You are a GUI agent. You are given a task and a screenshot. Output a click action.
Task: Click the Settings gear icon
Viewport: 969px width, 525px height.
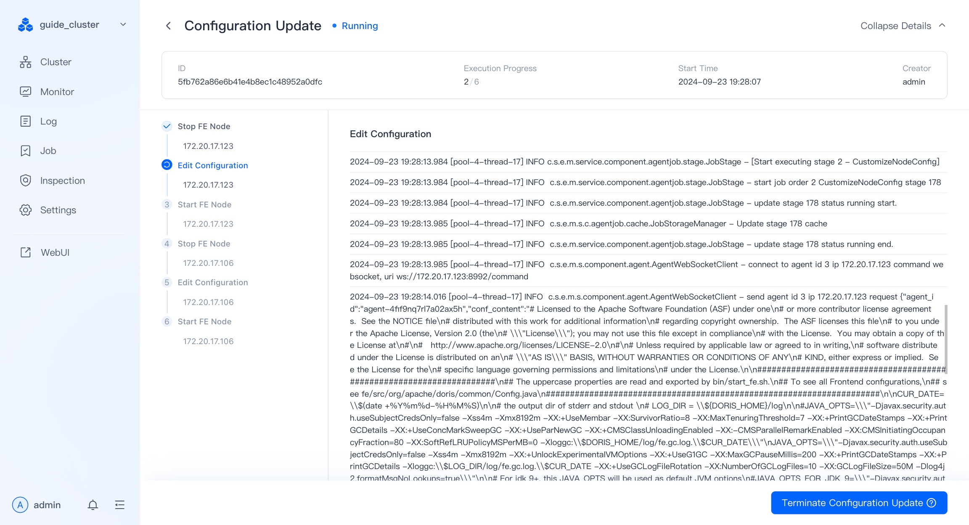tap(26, 210)
